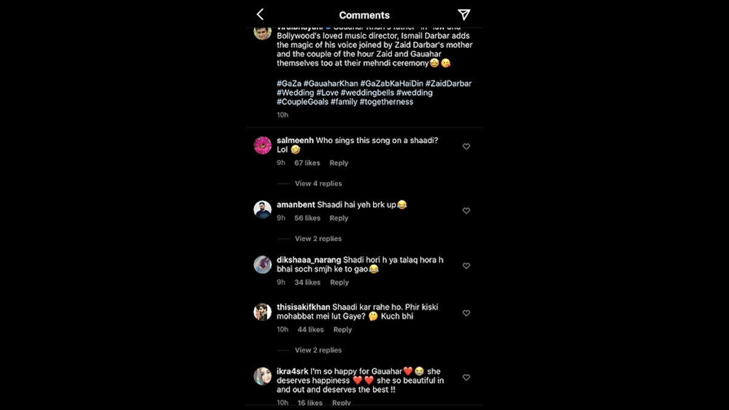The image size is (729, 410).
Task: Open amanbent's profile avatar
Action: [x=262, y=210]
